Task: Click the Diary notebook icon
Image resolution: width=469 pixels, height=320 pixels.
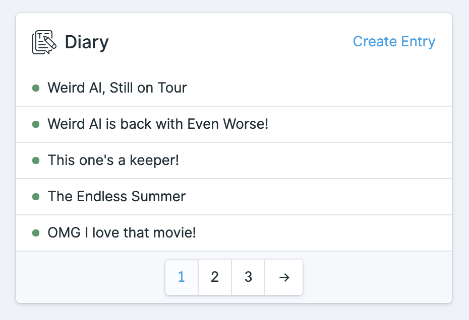Action: coord(43,41)
